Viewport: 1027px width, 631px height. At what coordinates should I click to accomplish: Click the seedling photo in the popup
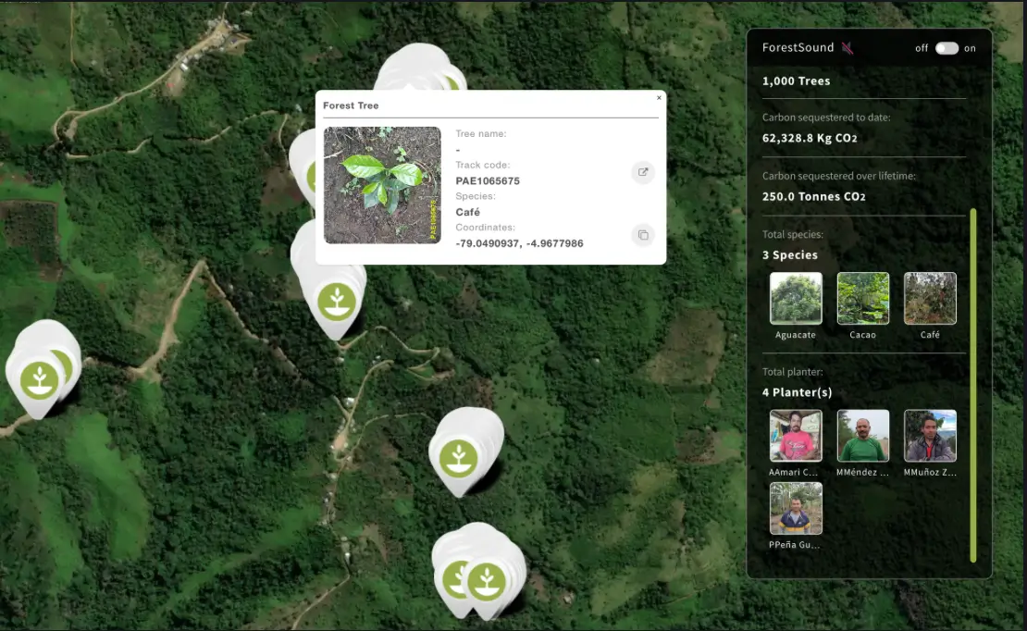pos(382,185)
